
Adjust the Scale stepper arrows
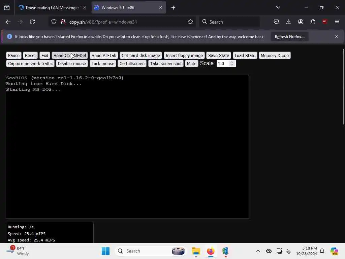(232, 64)
